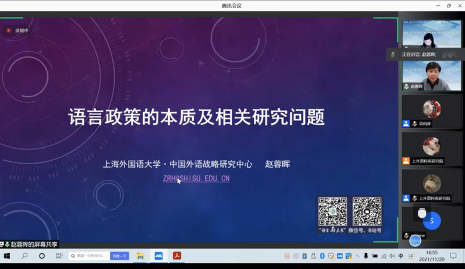The height and width of the screenshot is (269, 465).
Task: Open the Windows Start menu
Action: click(7, 256)
